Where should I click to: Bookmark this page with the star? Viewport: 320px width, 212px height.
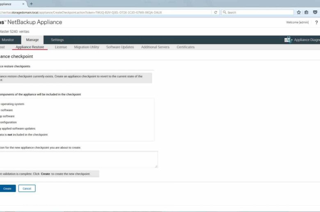pyautogui.click(x=299, y=12)
